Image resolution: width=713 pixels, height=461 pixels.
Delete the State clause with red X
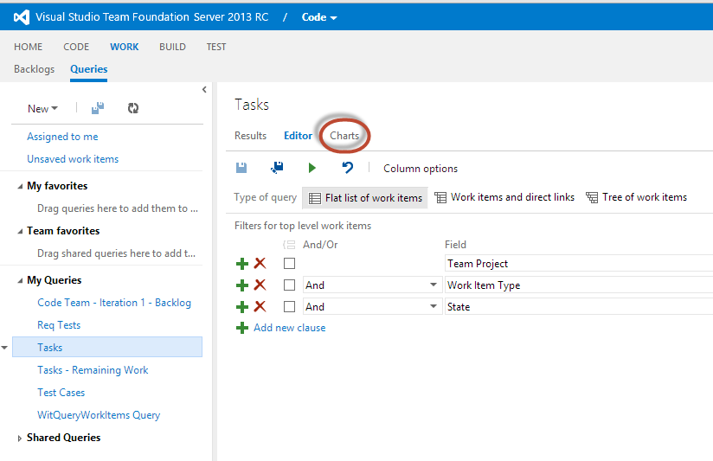260,306
